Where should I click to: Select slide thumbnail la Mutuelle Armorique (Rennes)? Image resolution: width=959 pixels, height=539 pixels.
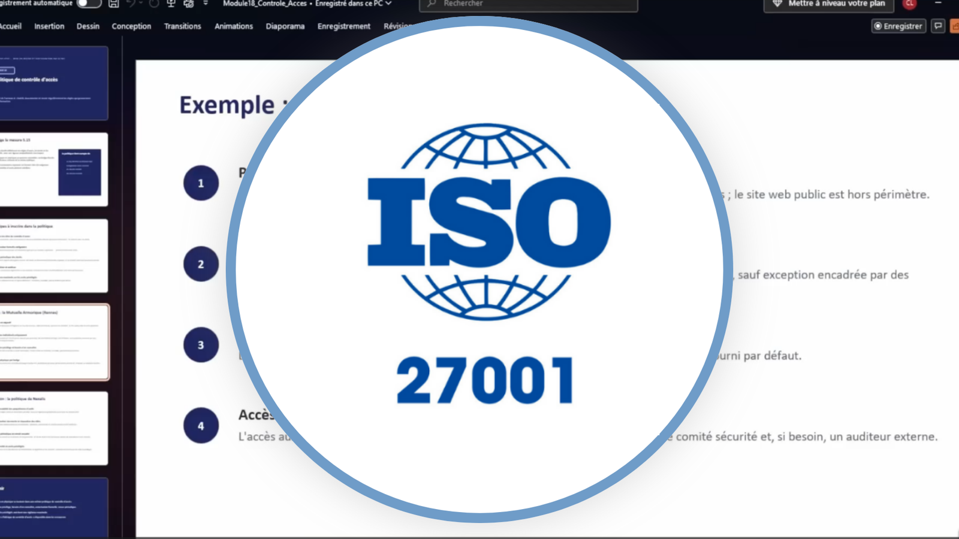pos(54,342)
